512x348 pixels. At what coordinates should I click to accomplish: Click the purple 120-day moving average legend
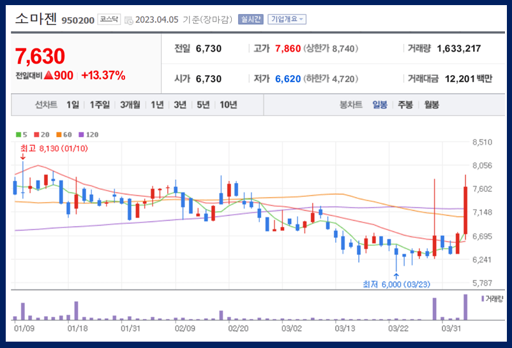(89, 134)
